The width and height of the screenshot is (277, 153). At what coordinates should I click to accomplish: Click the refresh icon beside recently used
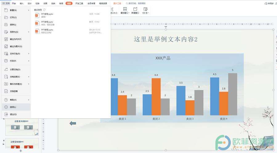44,10
